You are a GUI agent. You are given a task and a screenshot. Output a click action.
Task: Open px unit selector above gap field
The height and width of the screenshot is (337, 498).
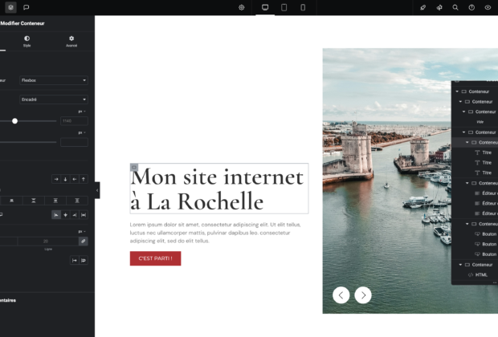[82, 231]
